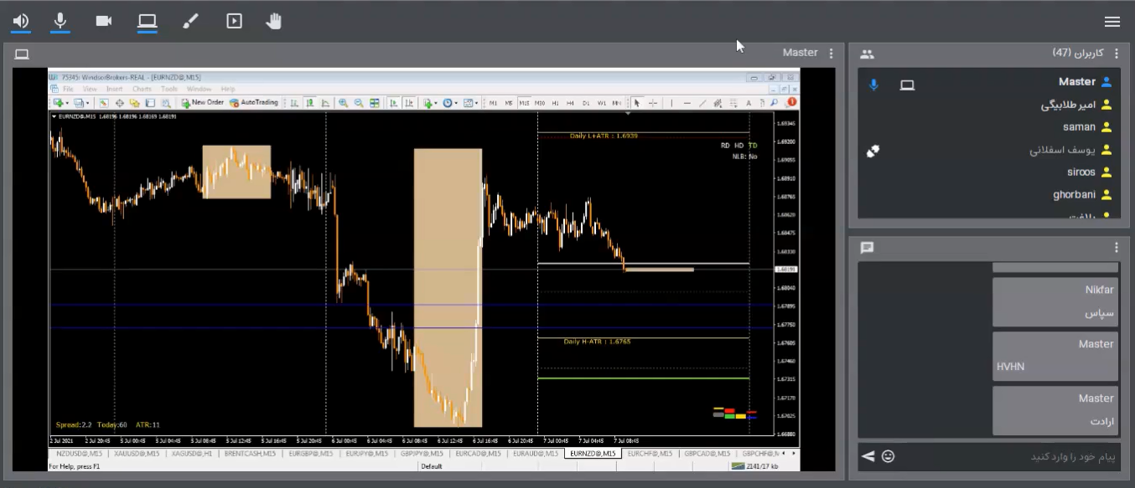The height and width of the screenshot is (488, 1135).
Task: Click the screen share laptop icon
Action: click(x=148, y=21)
